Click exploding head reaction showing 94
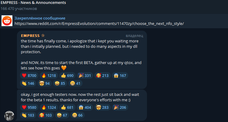Screen dimensions: 228x122 [x=45, y=83]
